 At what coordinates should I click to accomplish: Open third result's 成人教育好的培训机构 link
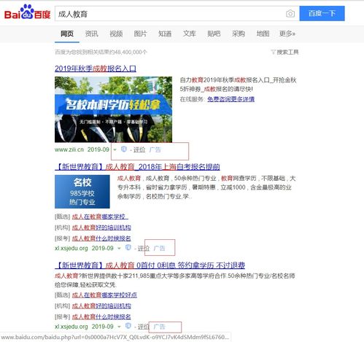pyautogui.click(x=101, y=306)
